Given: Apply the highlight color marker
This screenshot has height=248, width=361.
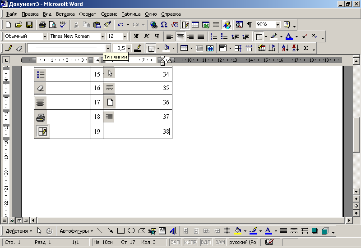Looking at the screenshot, I should tap(274, 36).
